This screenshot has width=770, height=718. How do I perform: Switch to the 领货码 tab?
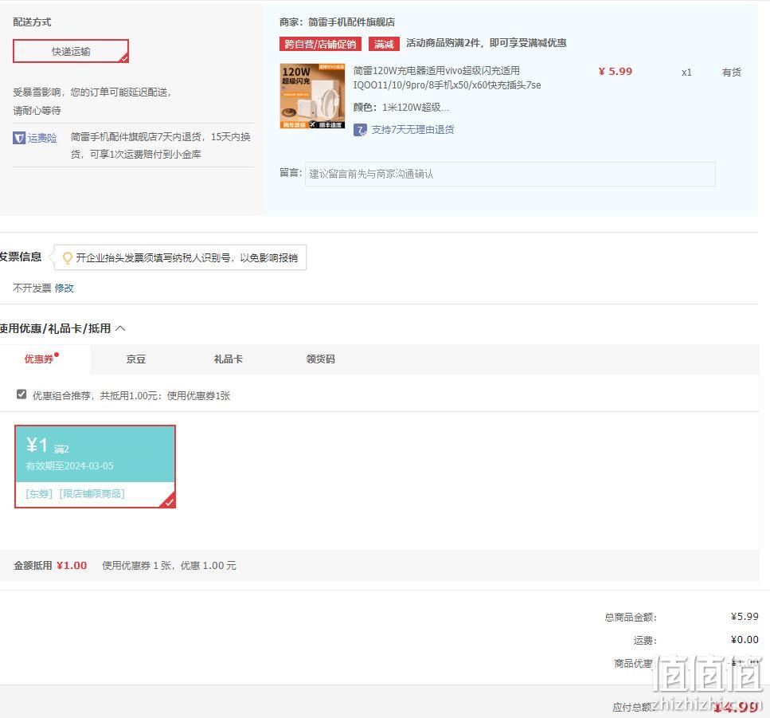321,359
